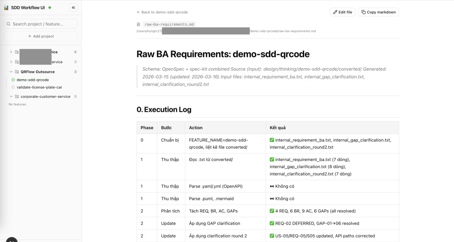454x242 pixels.
Task: Click the pending status icon for validate-license-plate-car
Action: tap(13, 87)
